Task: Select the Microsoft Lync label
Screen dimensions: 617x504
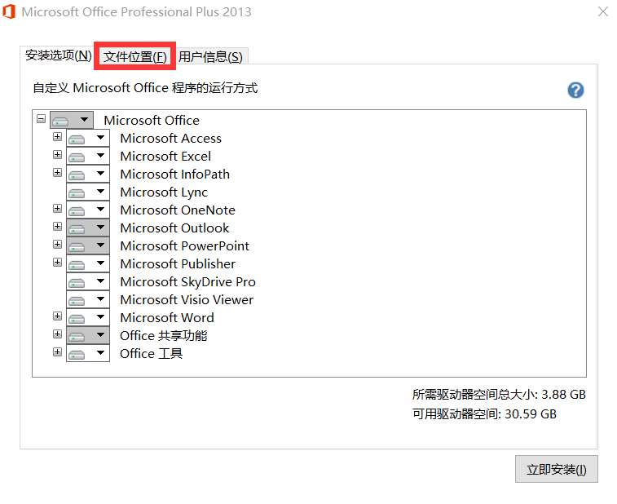Action: click(164, 192)
